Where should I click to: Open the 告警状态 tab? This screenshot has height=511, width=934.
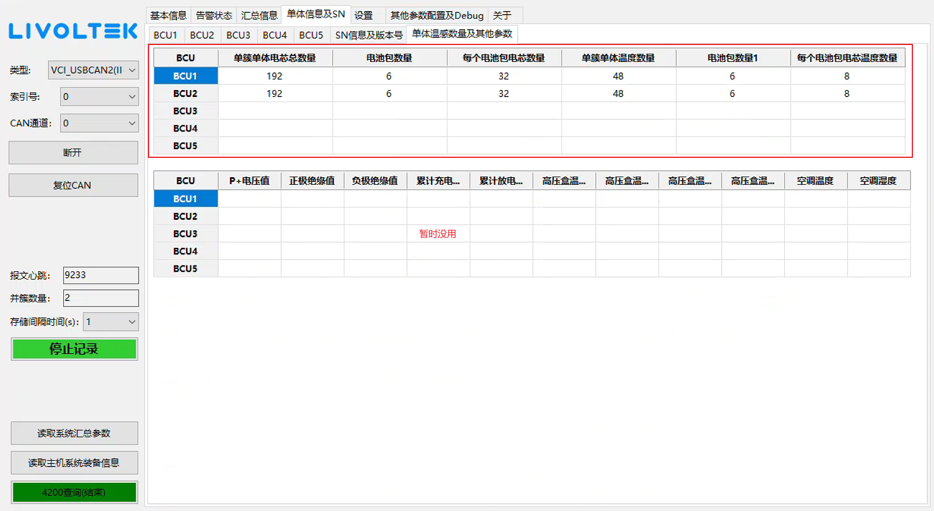coord(213,15)
